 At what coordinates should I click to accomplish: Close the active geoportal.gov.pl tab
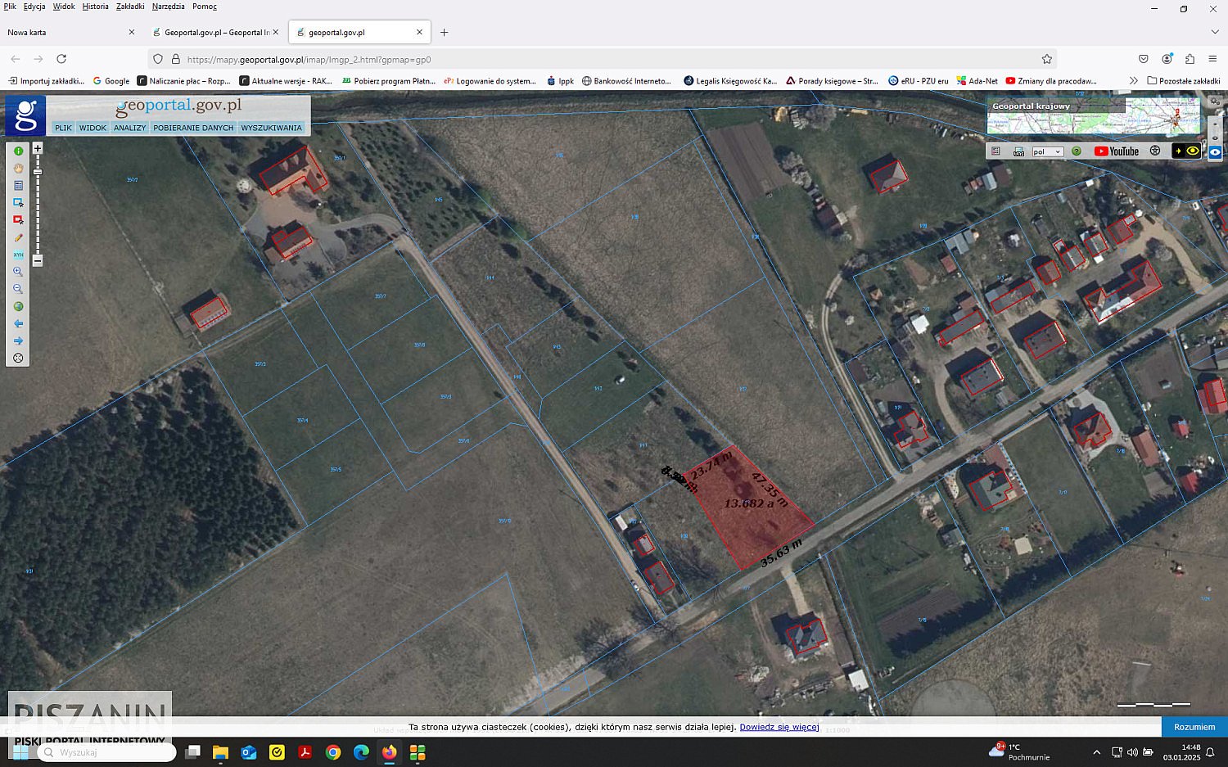point(419,32)
